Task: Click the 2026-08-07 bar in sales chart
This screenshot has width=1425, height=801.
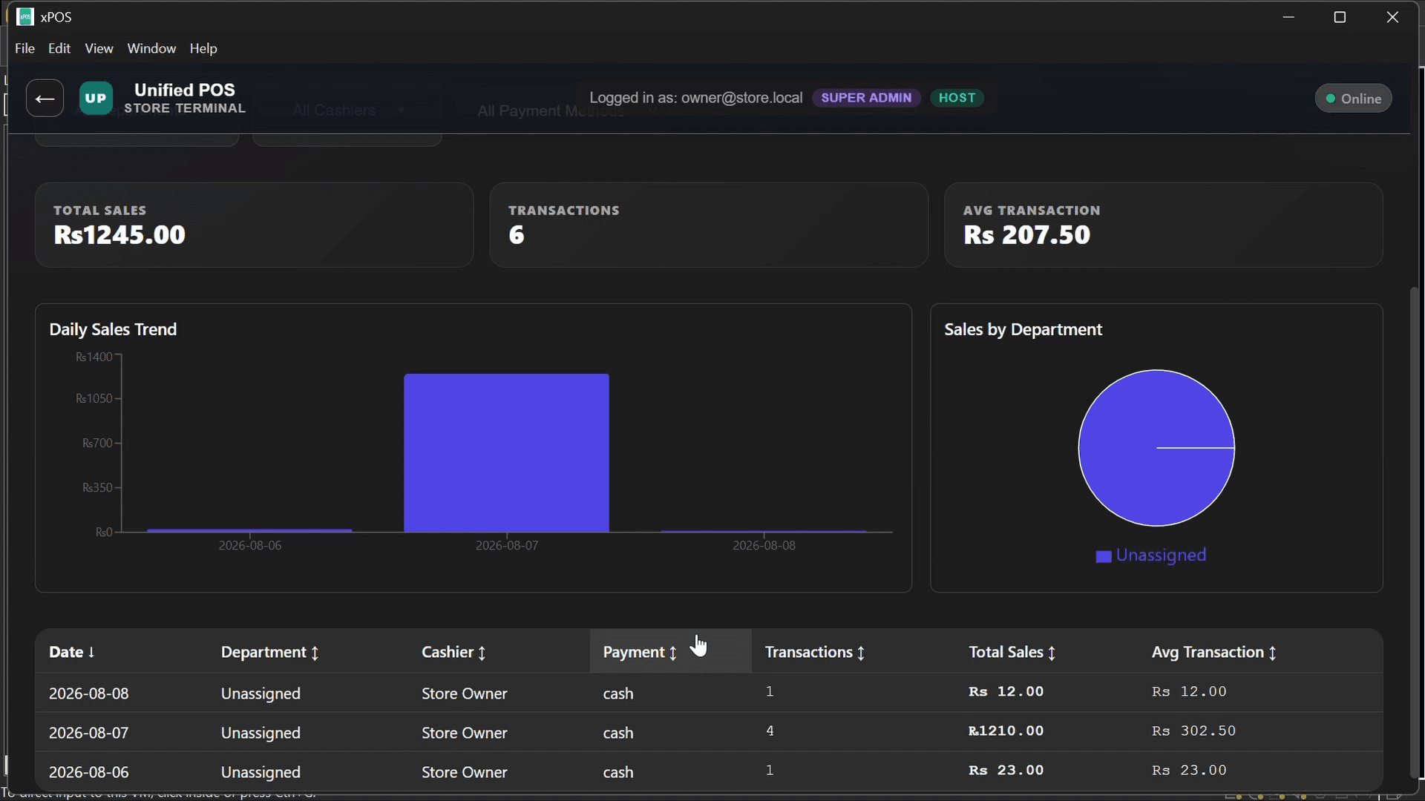Action: [x=506, y=452]
